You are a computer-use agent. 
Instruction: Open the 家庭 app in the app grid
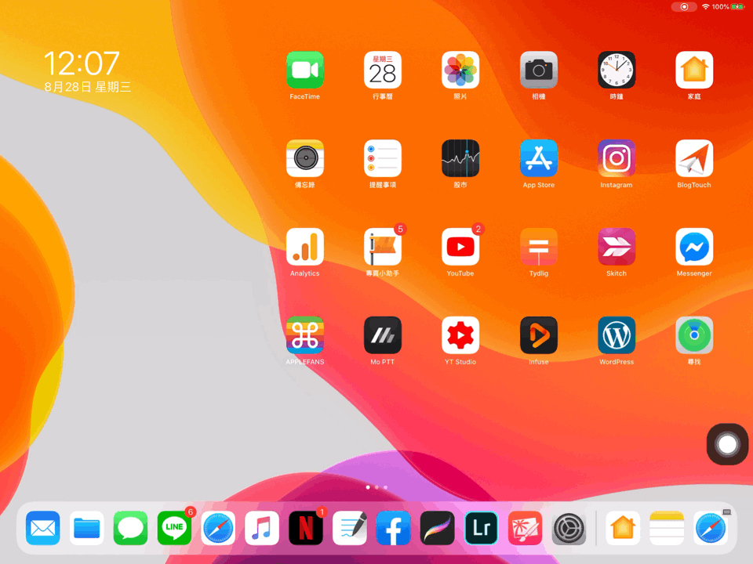point(694,70)
